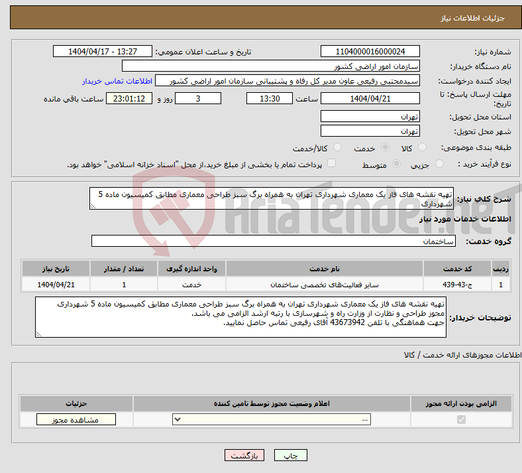Click the service code cell ج-43-439
This screenshot has width=522, height=473.
click(458, 285)
